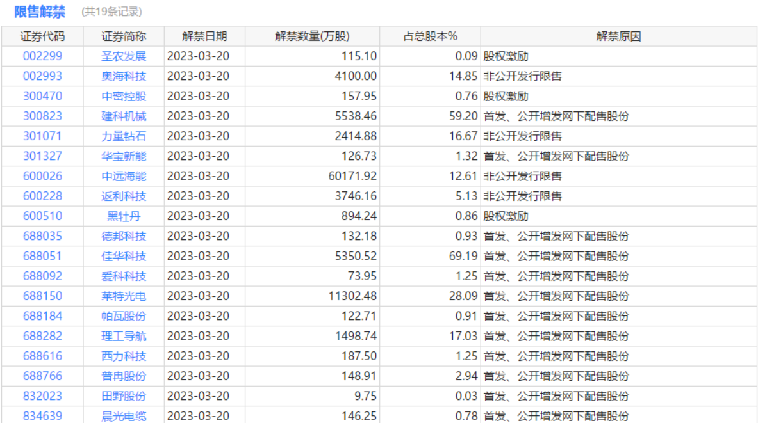Open 返利科技 link
758x423 pixels.
pyautogui.click(x=124, y=196)
